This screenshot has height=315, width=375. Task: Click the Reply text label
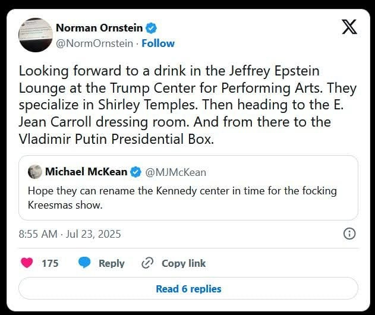(112, 263)
